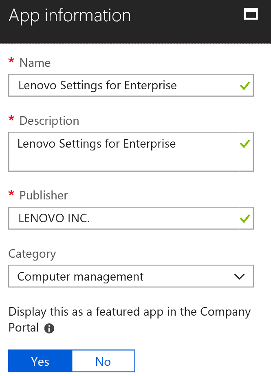
Task: Click the checkmark icon beside Publisher field
Action: click(x=245, y=218)
